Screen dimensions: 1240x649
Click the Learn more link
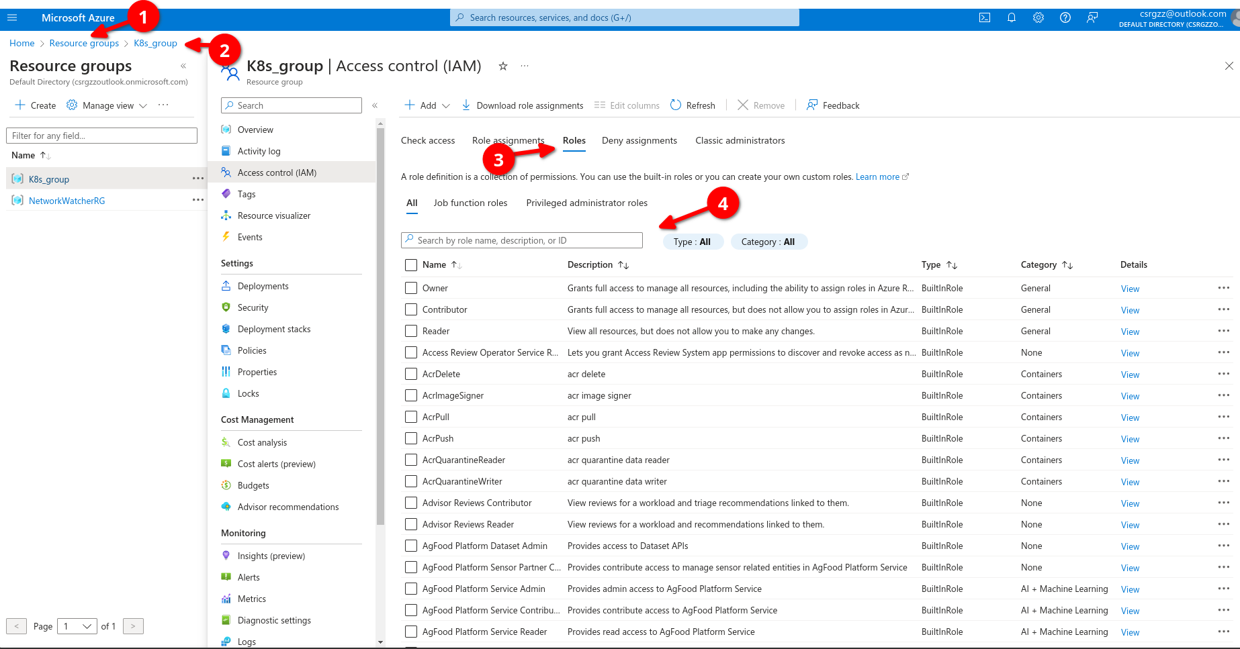pyautogui.click(x=877, y=177)
